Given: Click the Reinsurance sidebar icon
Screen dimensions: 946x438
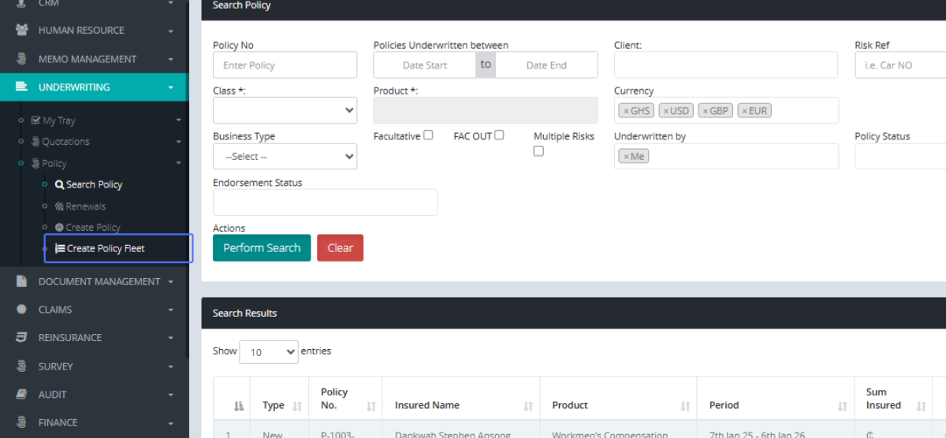Looking at the screenshot, I should point(22,337).
